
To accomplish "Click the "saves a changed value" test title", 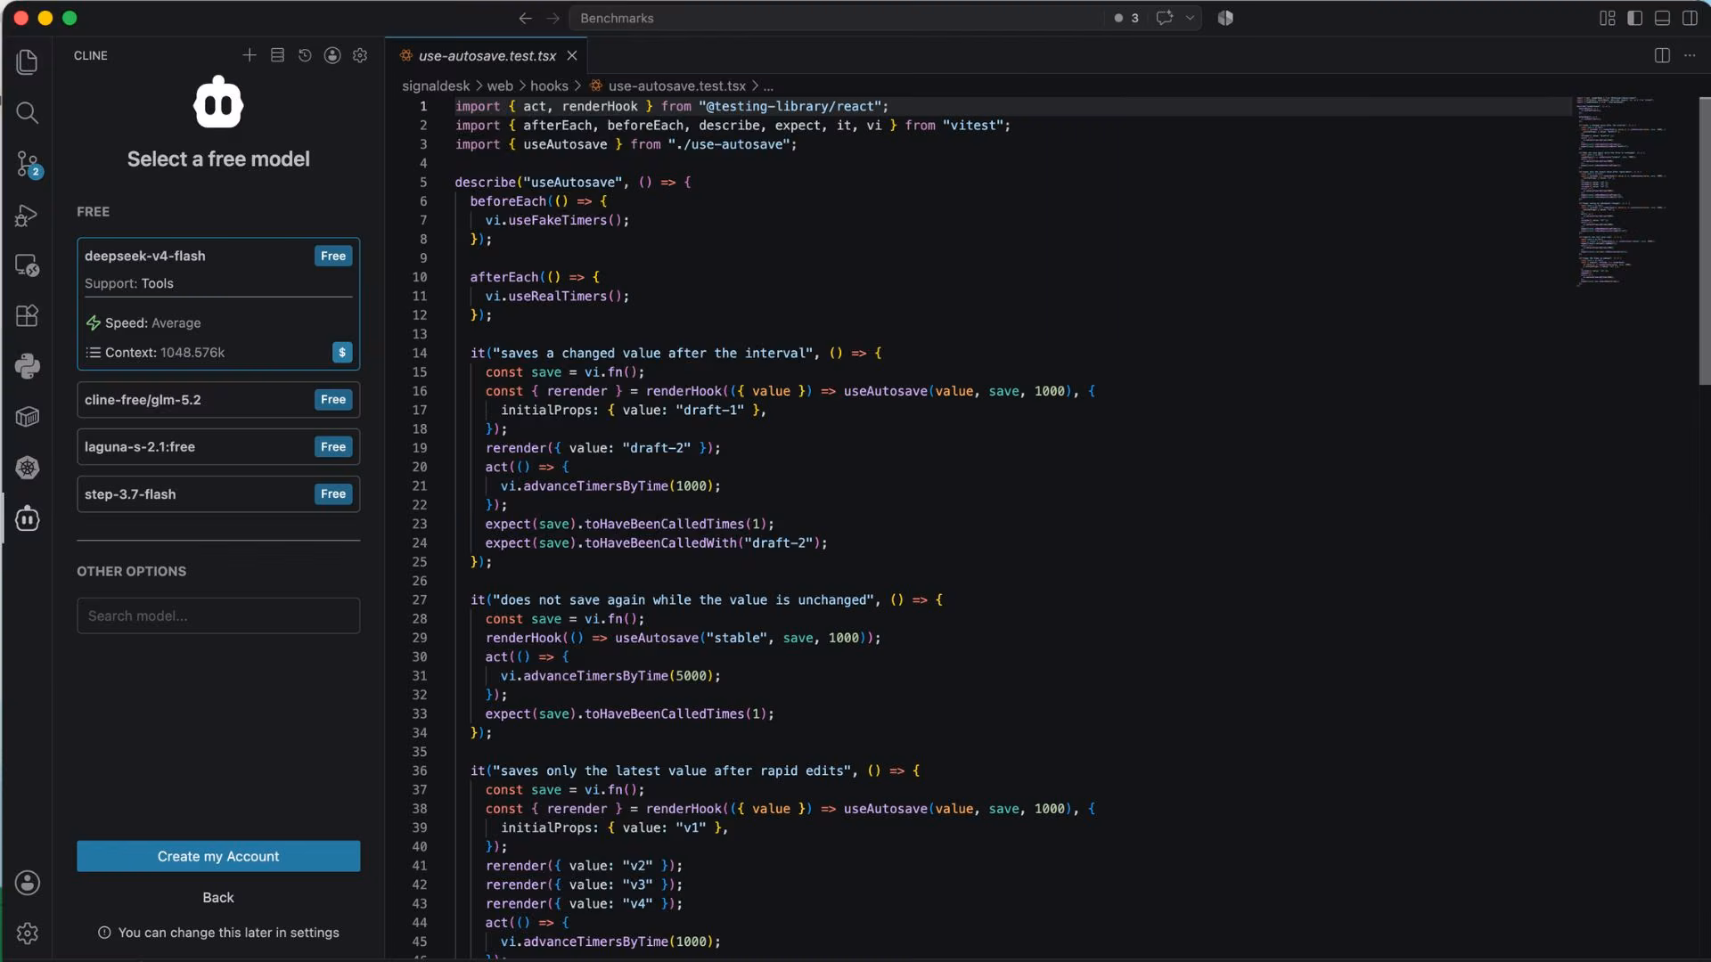I will [653, 353].
